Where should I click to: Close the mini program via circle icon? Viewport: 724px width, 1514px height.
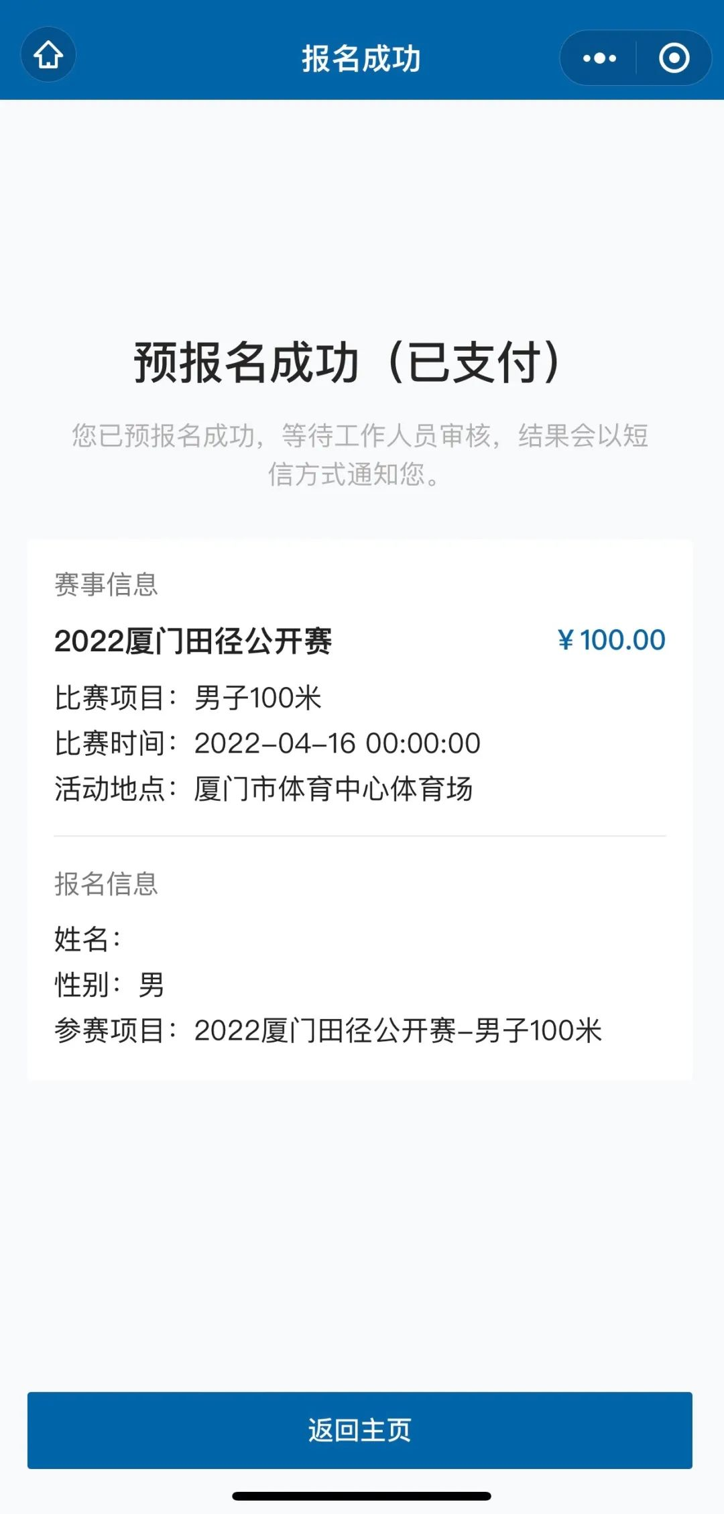coord(674,58)
